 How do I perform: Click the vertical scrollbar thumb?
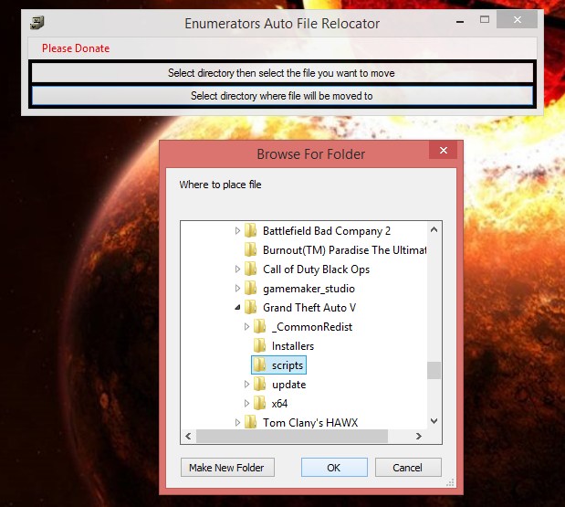434,371
